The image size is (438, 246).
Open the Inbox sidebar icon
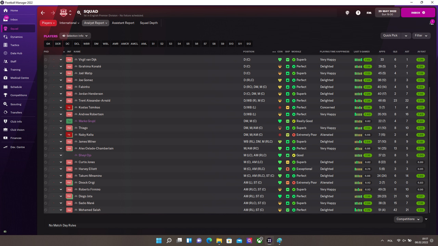click(6, 19)
